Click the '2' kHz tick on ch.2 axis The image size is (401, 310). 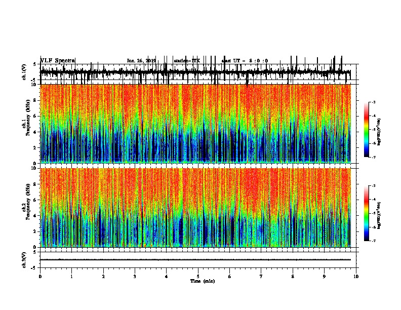pos(35,231)
